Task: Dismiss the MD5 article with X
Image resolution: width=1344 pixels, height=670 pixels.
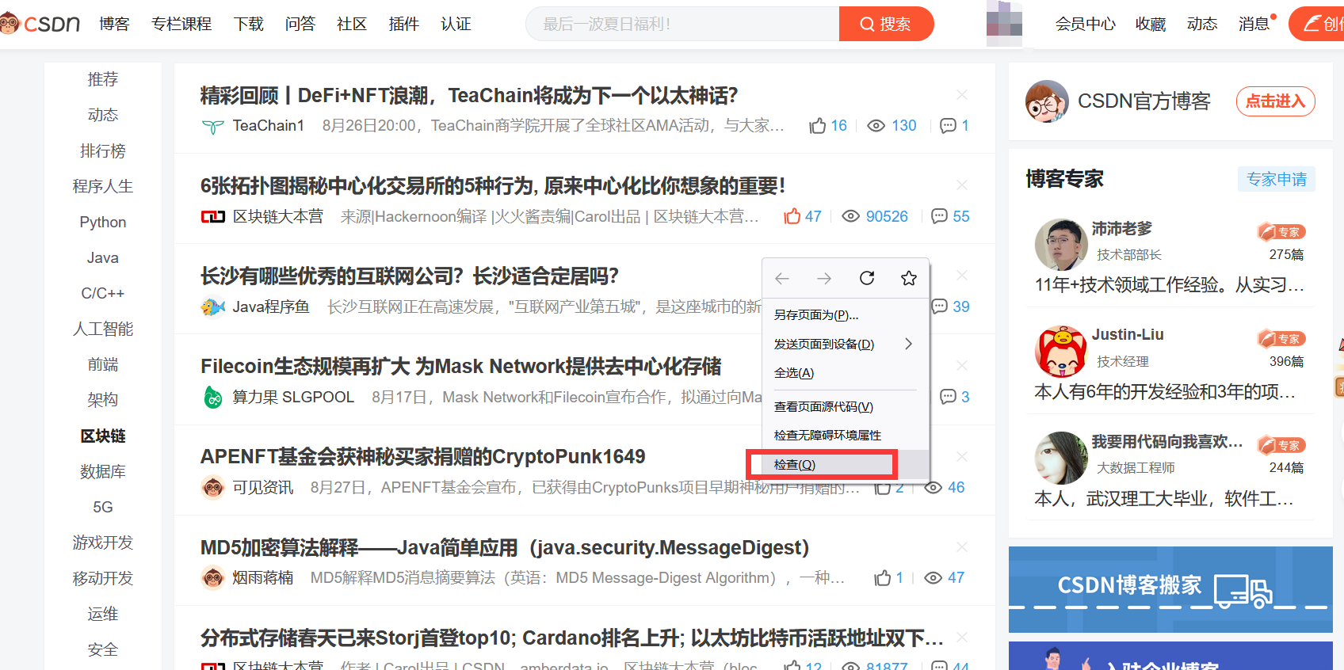Action: click(962, 547)
